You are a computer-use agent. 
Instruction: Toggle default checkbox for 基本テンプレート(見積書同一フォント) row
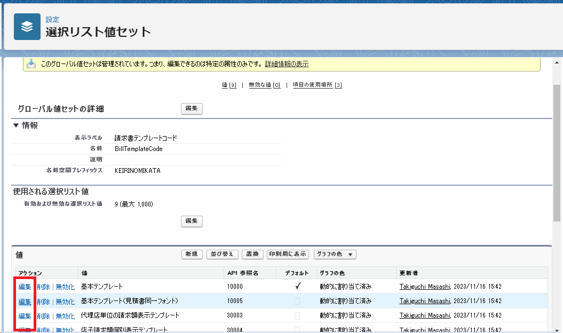click(297, 301)
